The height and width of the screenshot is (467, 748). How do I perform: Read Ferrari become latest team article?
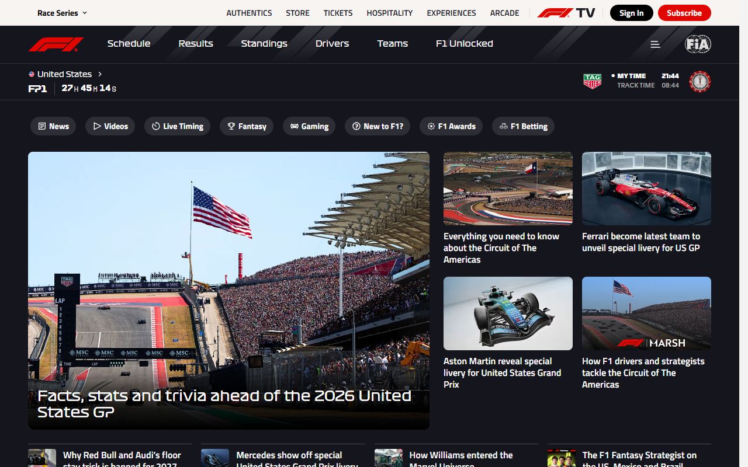click(x=641, y=242)
